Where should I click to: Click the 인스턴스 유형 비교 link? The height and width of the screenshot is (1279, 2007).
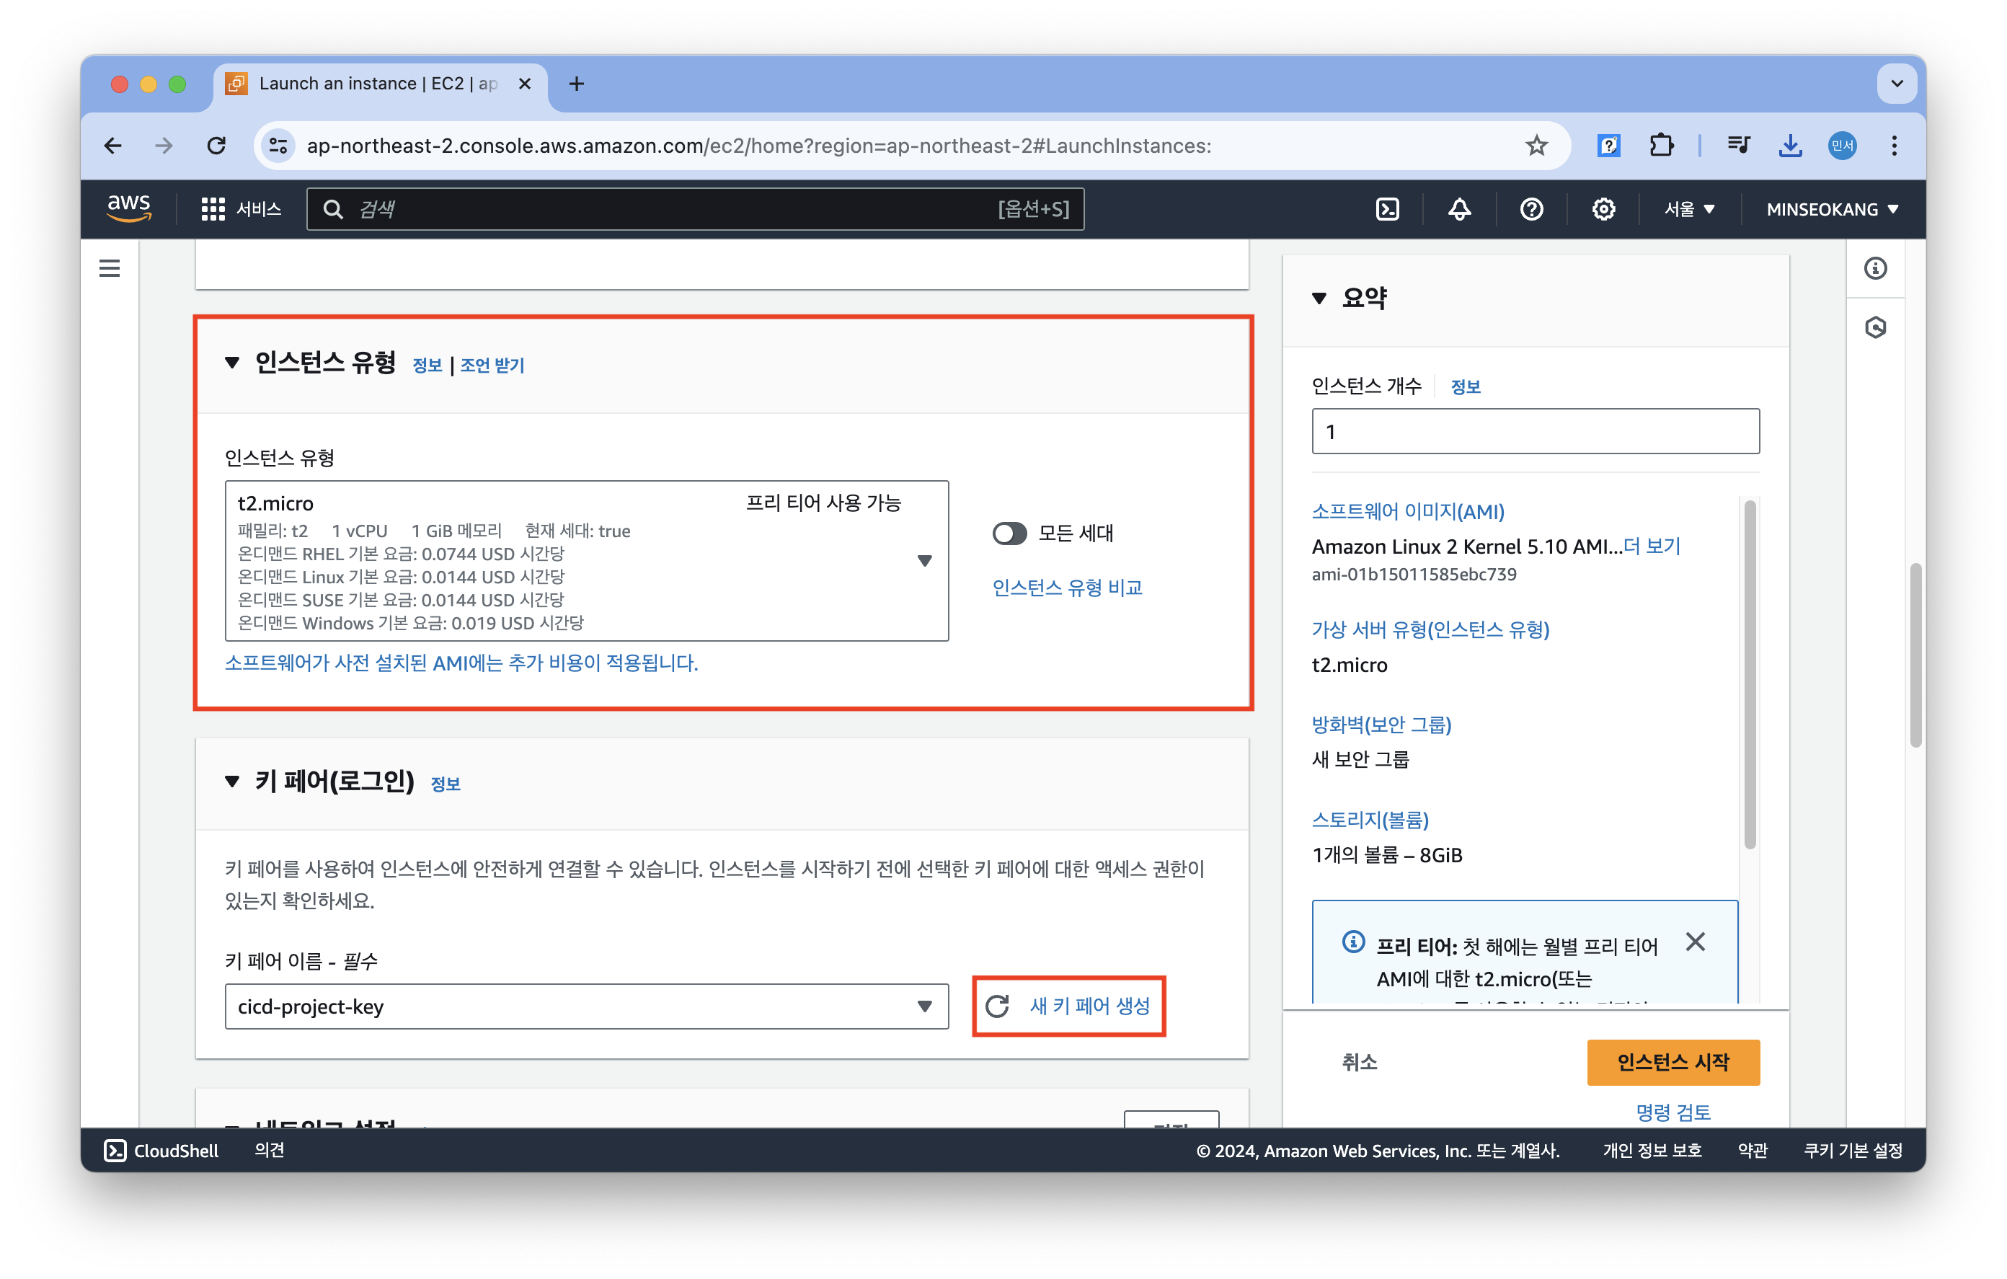[x=1067, y=588]
